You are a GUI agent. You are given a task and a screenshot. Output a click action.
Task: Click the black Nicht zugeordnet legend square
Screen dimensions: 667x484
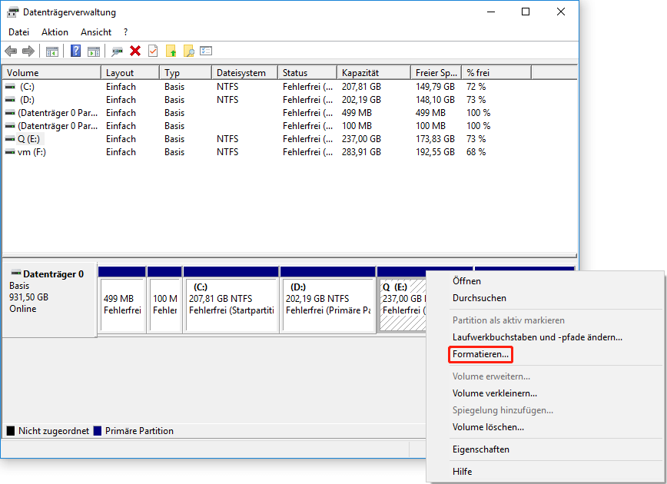[x=9, y=431]
